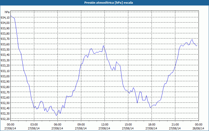The width and height of the screenshot is (209, 131).
Task: Pick the 932,40 axis label
Action: (5, 108)
